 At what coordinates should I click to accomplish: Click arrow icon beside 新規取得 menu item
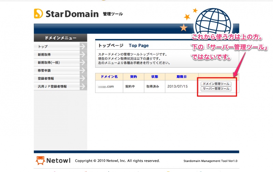(83, 54)
